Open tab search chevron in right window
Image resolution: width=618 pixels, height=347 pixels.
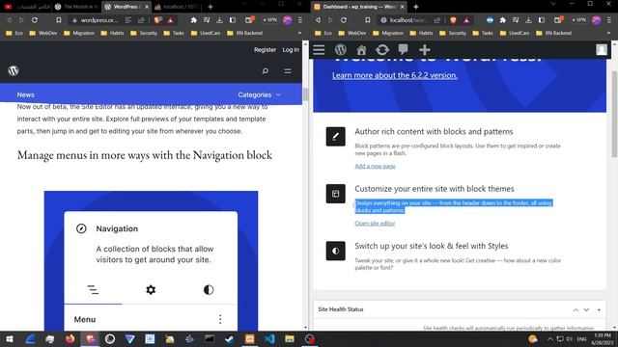pyautogui.click(x=553, y=4)
